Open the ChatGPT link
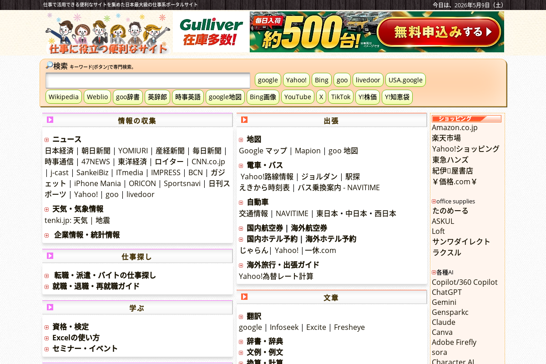Viewport: 546px width, 364px height. click(x=447, y=292)
